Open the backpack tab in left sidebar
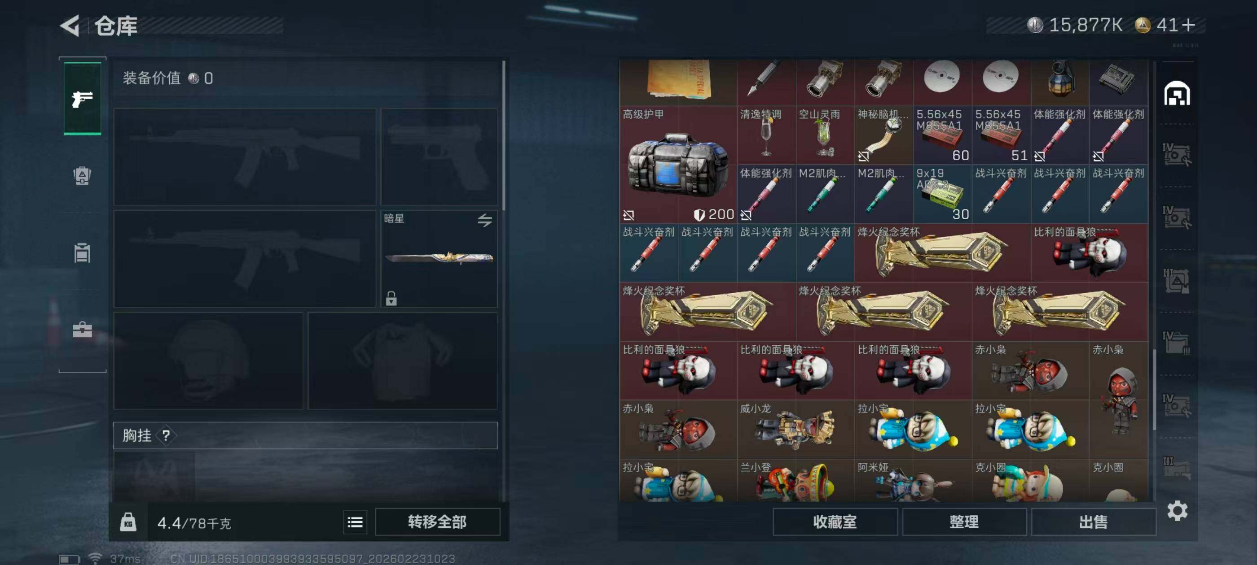The width and height of the screenshot is (1257, 565). 82,175
